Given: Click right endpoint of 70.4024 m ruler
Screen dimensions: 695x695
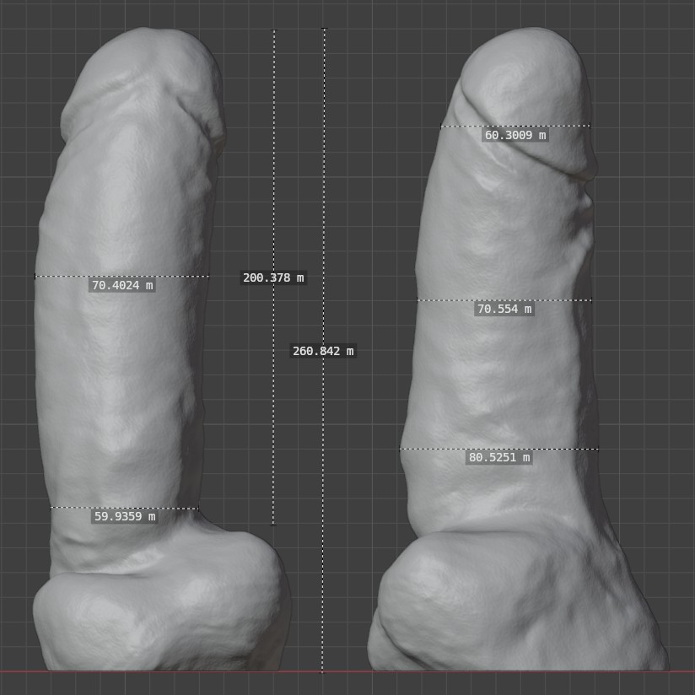Looking at the screenshot, I should [208, 276].
